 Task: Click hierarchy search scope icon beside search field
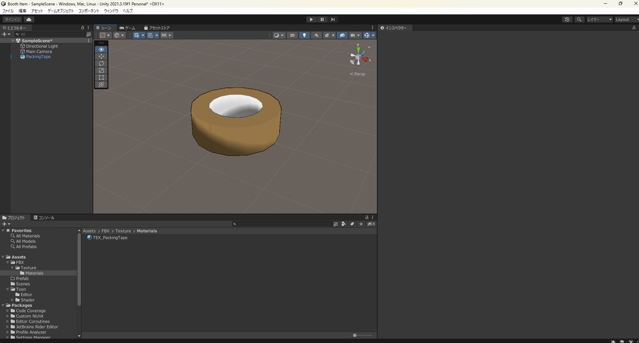click(x=89, y=35)
